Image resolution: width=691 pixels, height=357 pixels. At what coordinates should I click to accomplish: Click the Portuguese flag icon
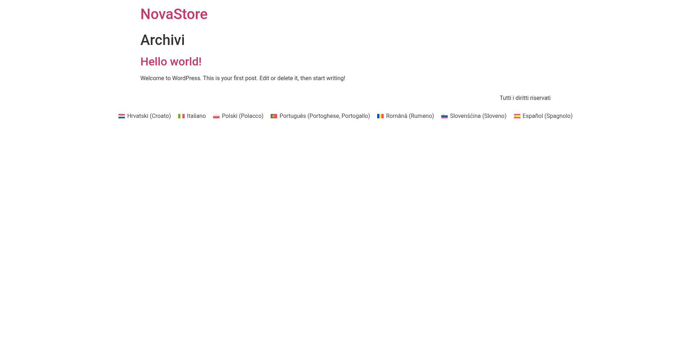pos(274,116)
